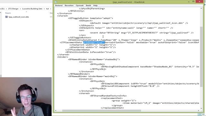
Task: Click the Kladblok title bar text
Action: pyautogui.click(x=129, y=2)
